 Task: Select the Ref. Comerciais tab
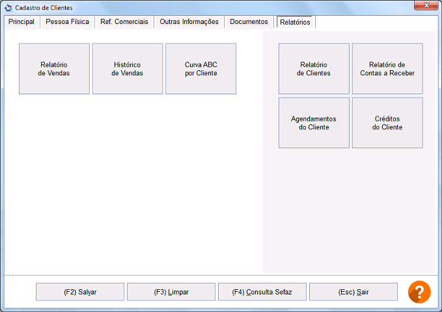124,22
